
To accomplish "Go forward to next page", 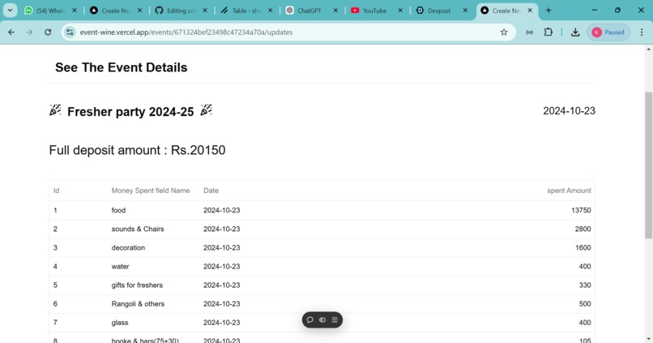I will coord(29,32).
